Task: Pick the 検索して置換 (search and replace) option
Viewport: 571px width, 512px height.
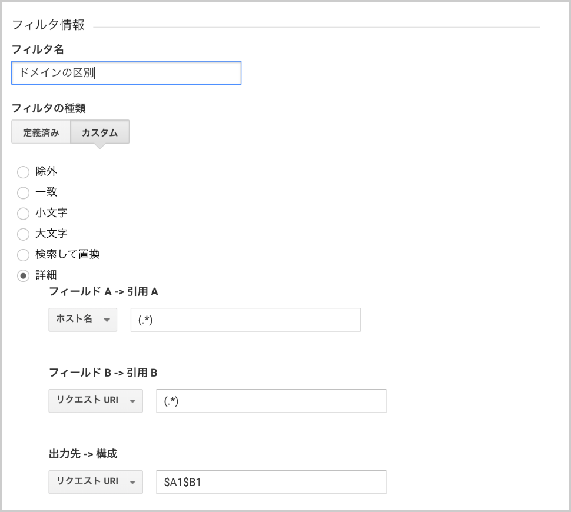Action: pyautogui.click(x=23, y=255)
